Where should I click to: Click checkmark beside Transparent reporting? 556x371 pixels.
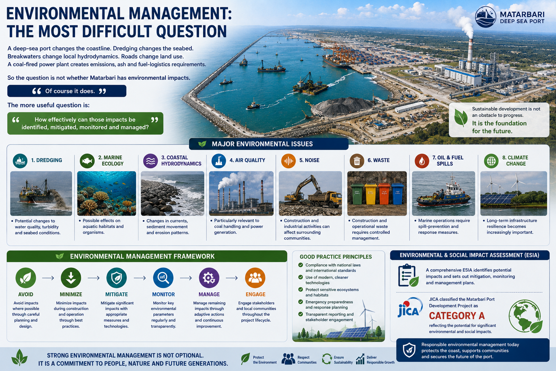pyautogui.click(x=300, y=314)
